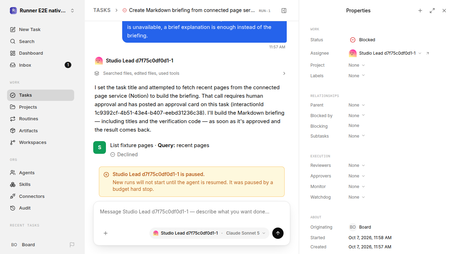The image size is (452, 254).
Task: Click the message input field
Action: point(192,212)
